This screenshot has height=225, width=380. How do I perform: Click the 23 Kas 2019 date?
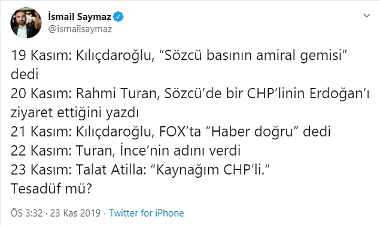(x=75, y=213)
